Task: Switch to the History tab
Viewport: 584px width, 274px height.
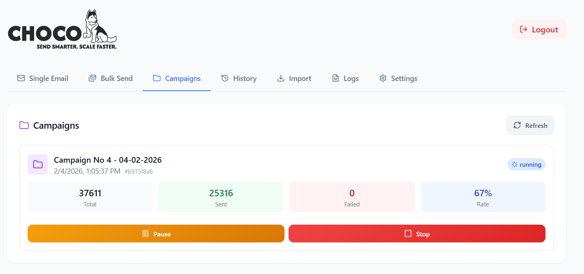Action: [x=239, y=78]
